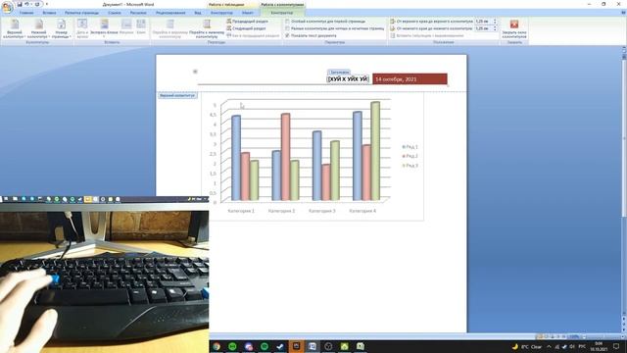Click the header title text field
The height and width of the screenshot is (353, 627).
348,79
